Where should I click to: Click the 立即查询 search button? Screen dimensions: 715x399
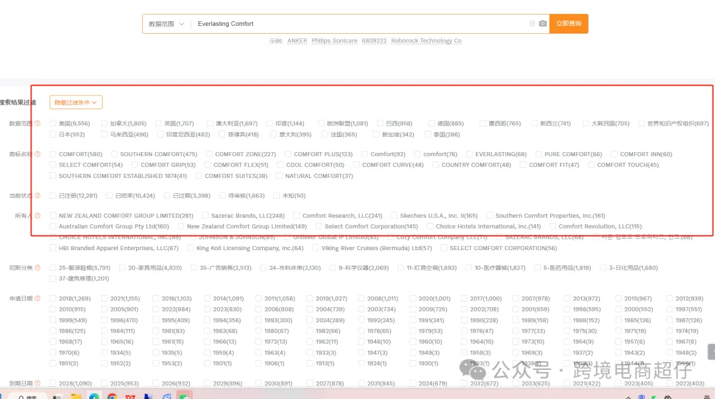pos(569,24)
